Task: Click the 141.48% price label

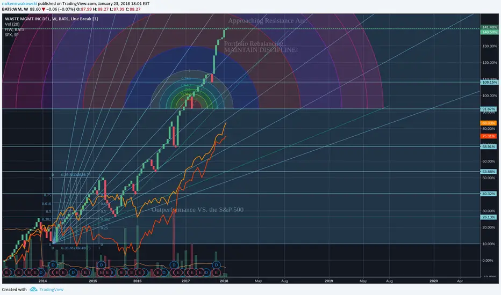Action: tap(490, 27)
